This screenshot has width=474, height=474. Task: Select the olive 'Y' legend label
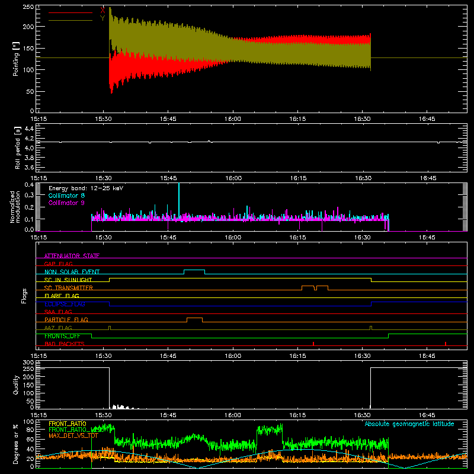(103, 18)
